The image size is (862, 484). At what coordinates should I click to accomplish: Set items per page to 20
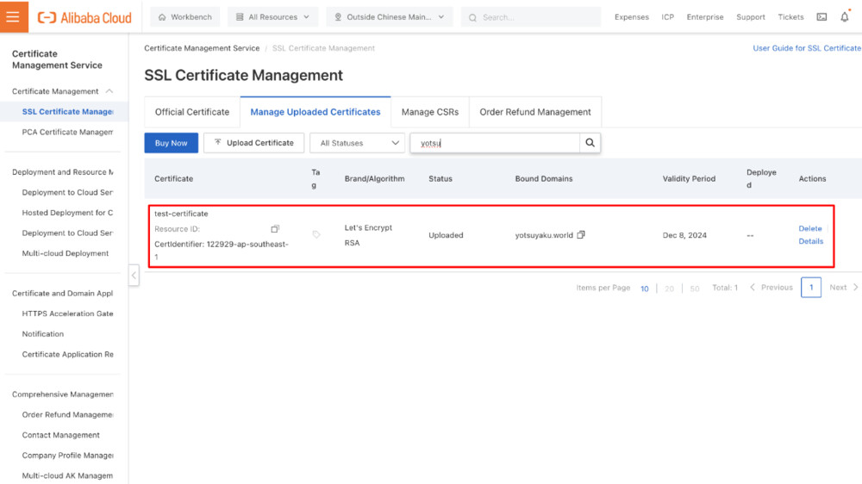tap(669, 289)
